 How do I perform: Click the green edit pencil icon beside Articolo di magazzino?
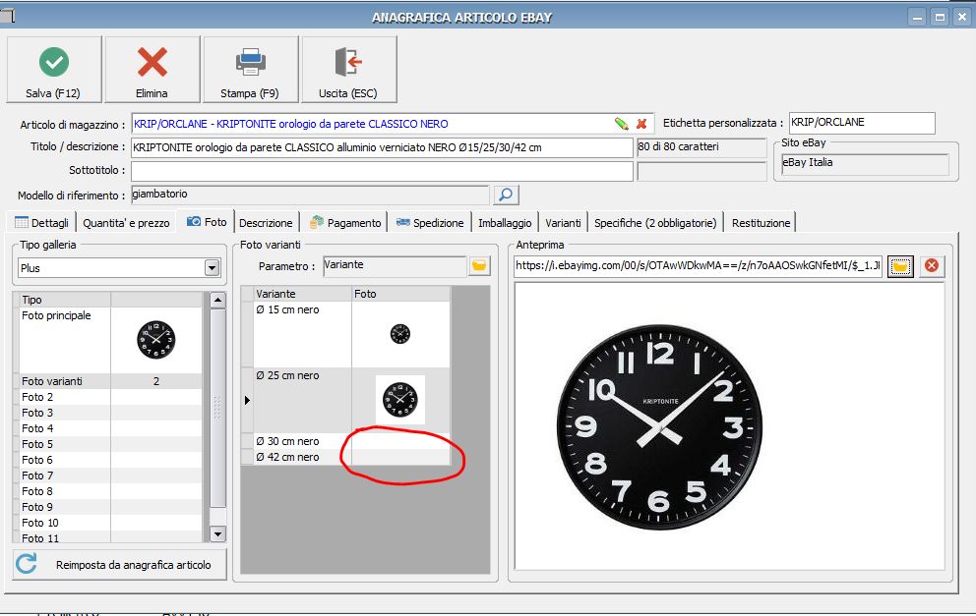click(x=621, y=124)
